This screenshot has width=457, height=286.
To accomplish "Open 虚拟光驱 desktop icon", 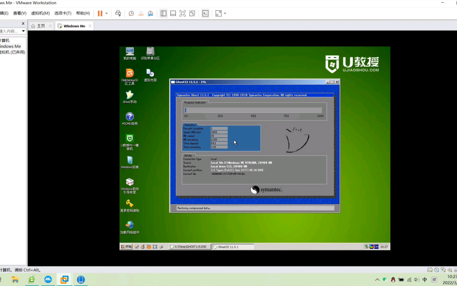I will [150, 75].
